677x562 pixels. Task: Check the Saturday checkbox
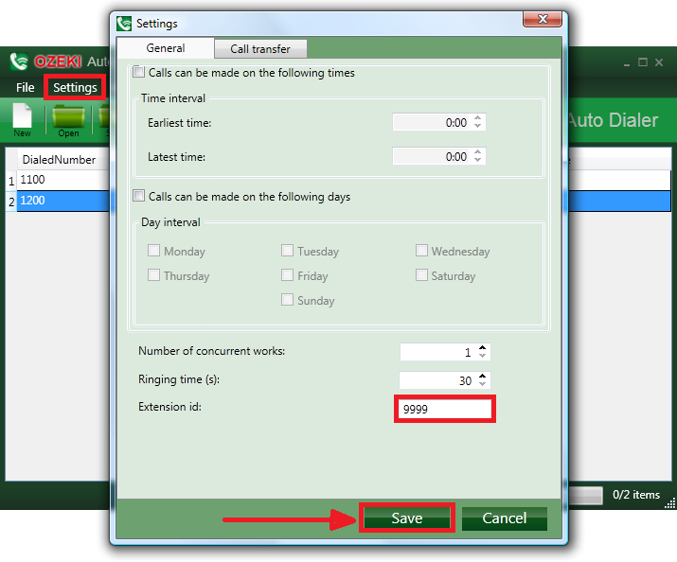[421, 275]
